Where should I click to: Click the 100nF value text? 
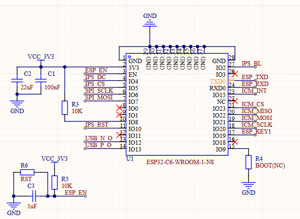pos(52,87)
